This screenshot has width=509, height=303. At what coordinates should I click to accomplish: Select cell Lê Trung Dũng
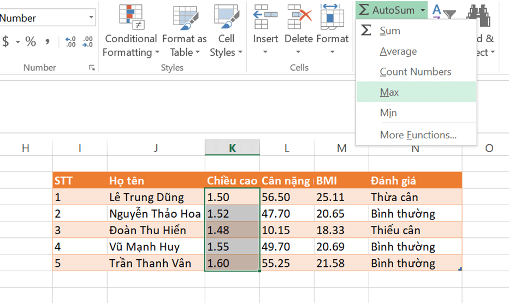coord(156,197)
